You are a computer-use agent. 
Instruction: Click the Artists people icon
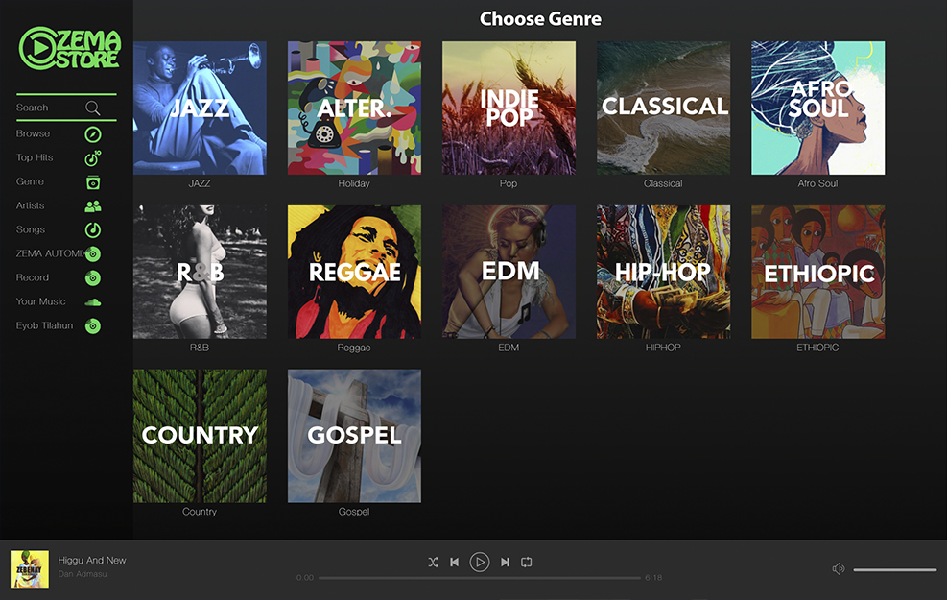pyautogui.click(x=93, y=205)
